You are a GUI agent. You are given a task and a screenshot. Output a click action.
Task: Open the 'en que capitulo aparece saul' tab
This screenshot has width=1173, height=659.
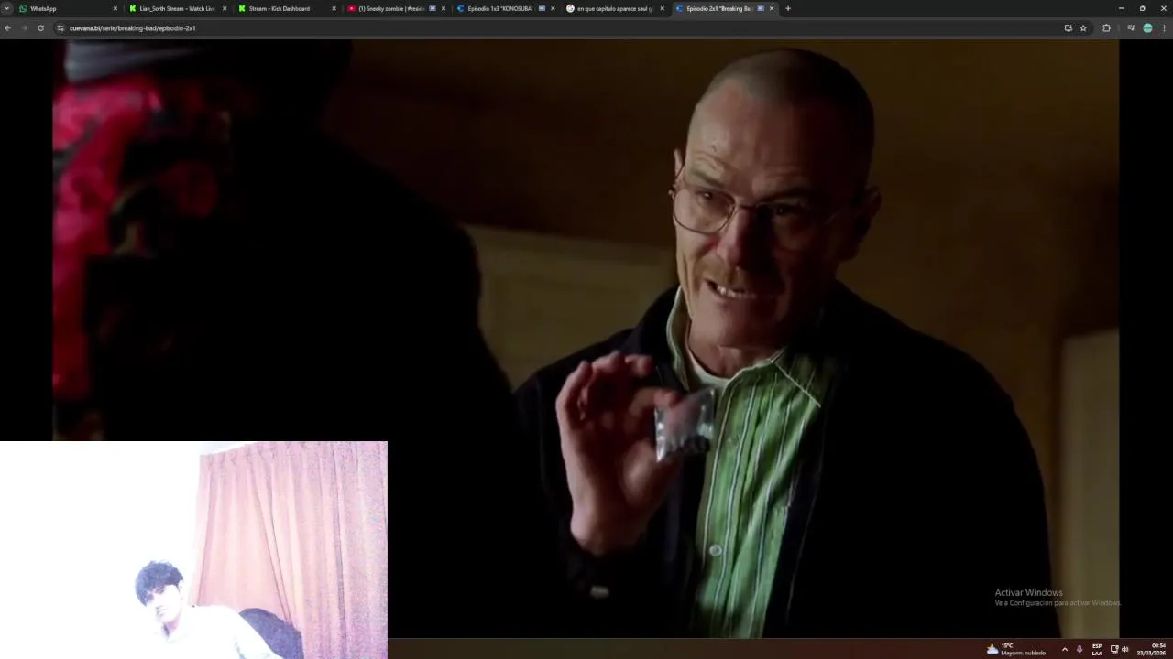point(613,8)
